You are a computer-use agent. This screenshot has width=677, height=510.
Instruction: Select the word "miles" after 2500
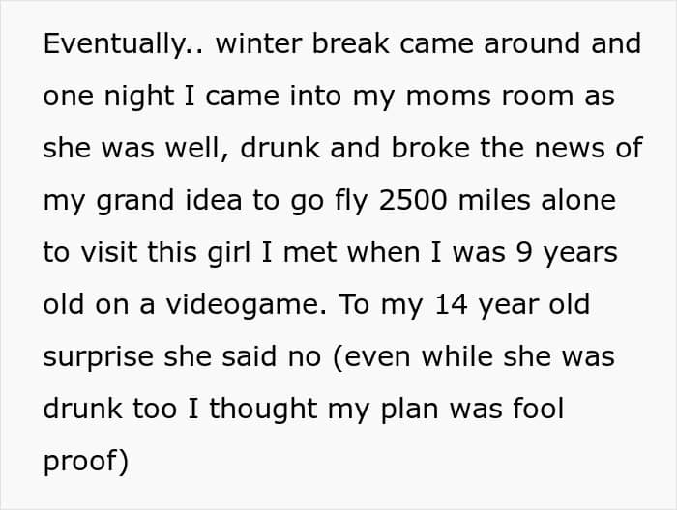click(x=494, y=200)
